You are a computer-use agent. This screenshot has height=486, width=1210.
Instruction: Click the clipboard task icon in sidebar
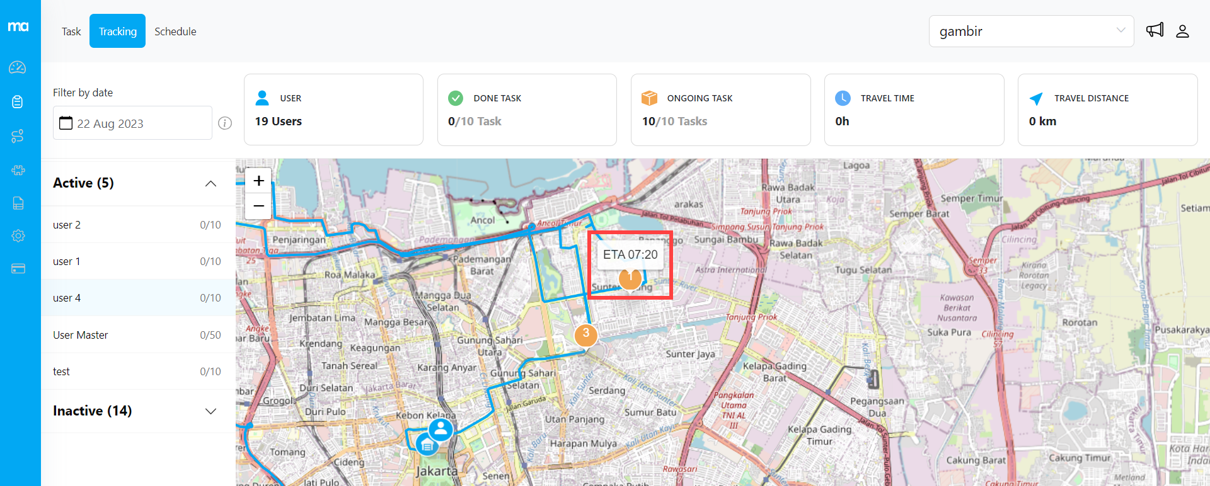(x=18, y=101)
